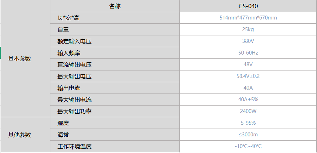Click the 58.4V±0.2 value cell
Viewport: 317px width, 153px height.
(248, 76)
